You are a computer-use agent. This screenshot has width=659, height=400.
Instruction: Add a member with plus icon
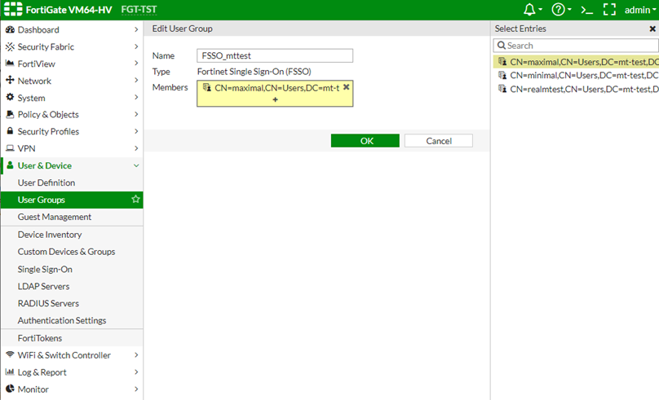(275, 99)
